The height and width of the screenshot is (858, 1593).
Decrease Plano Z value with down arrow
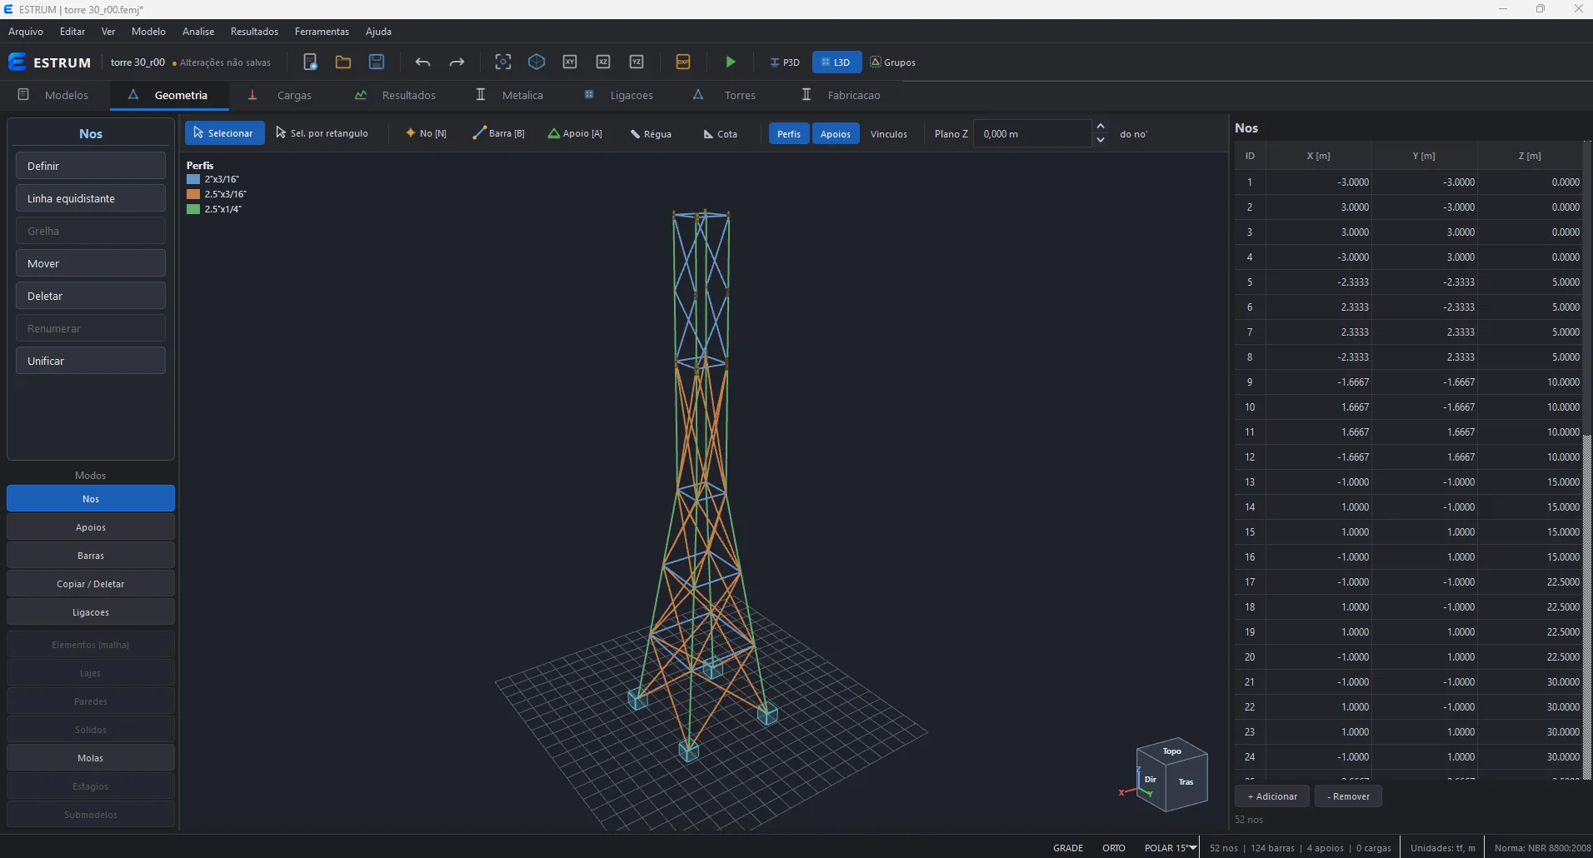[1101, 140]
